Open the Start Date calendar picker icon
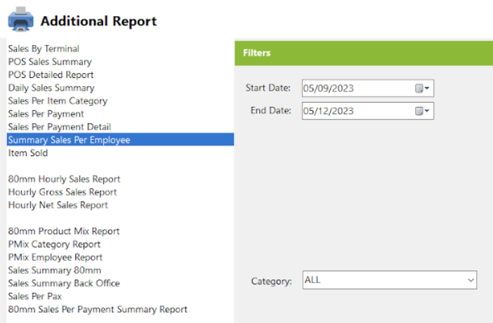The image size is (493, 323). (x=422, y=88)
